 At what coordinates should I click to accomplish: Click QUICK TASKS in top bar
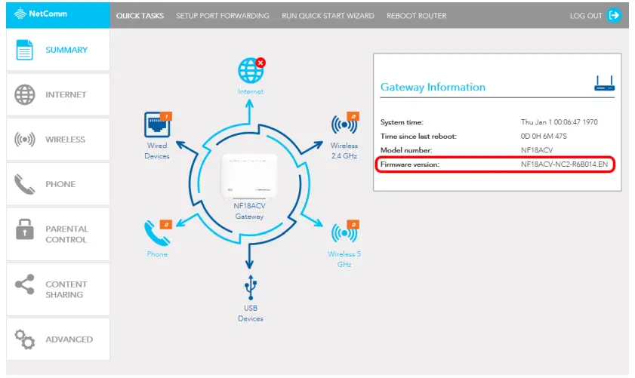(140, 16)
